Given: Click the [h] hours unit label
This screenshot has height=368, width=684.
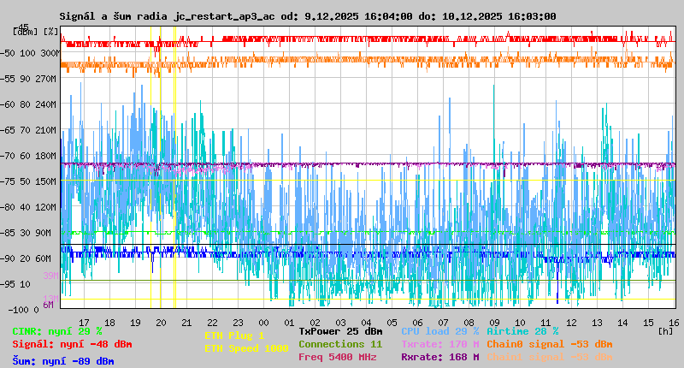Looking at the screenshot, I should click(665, 330).
